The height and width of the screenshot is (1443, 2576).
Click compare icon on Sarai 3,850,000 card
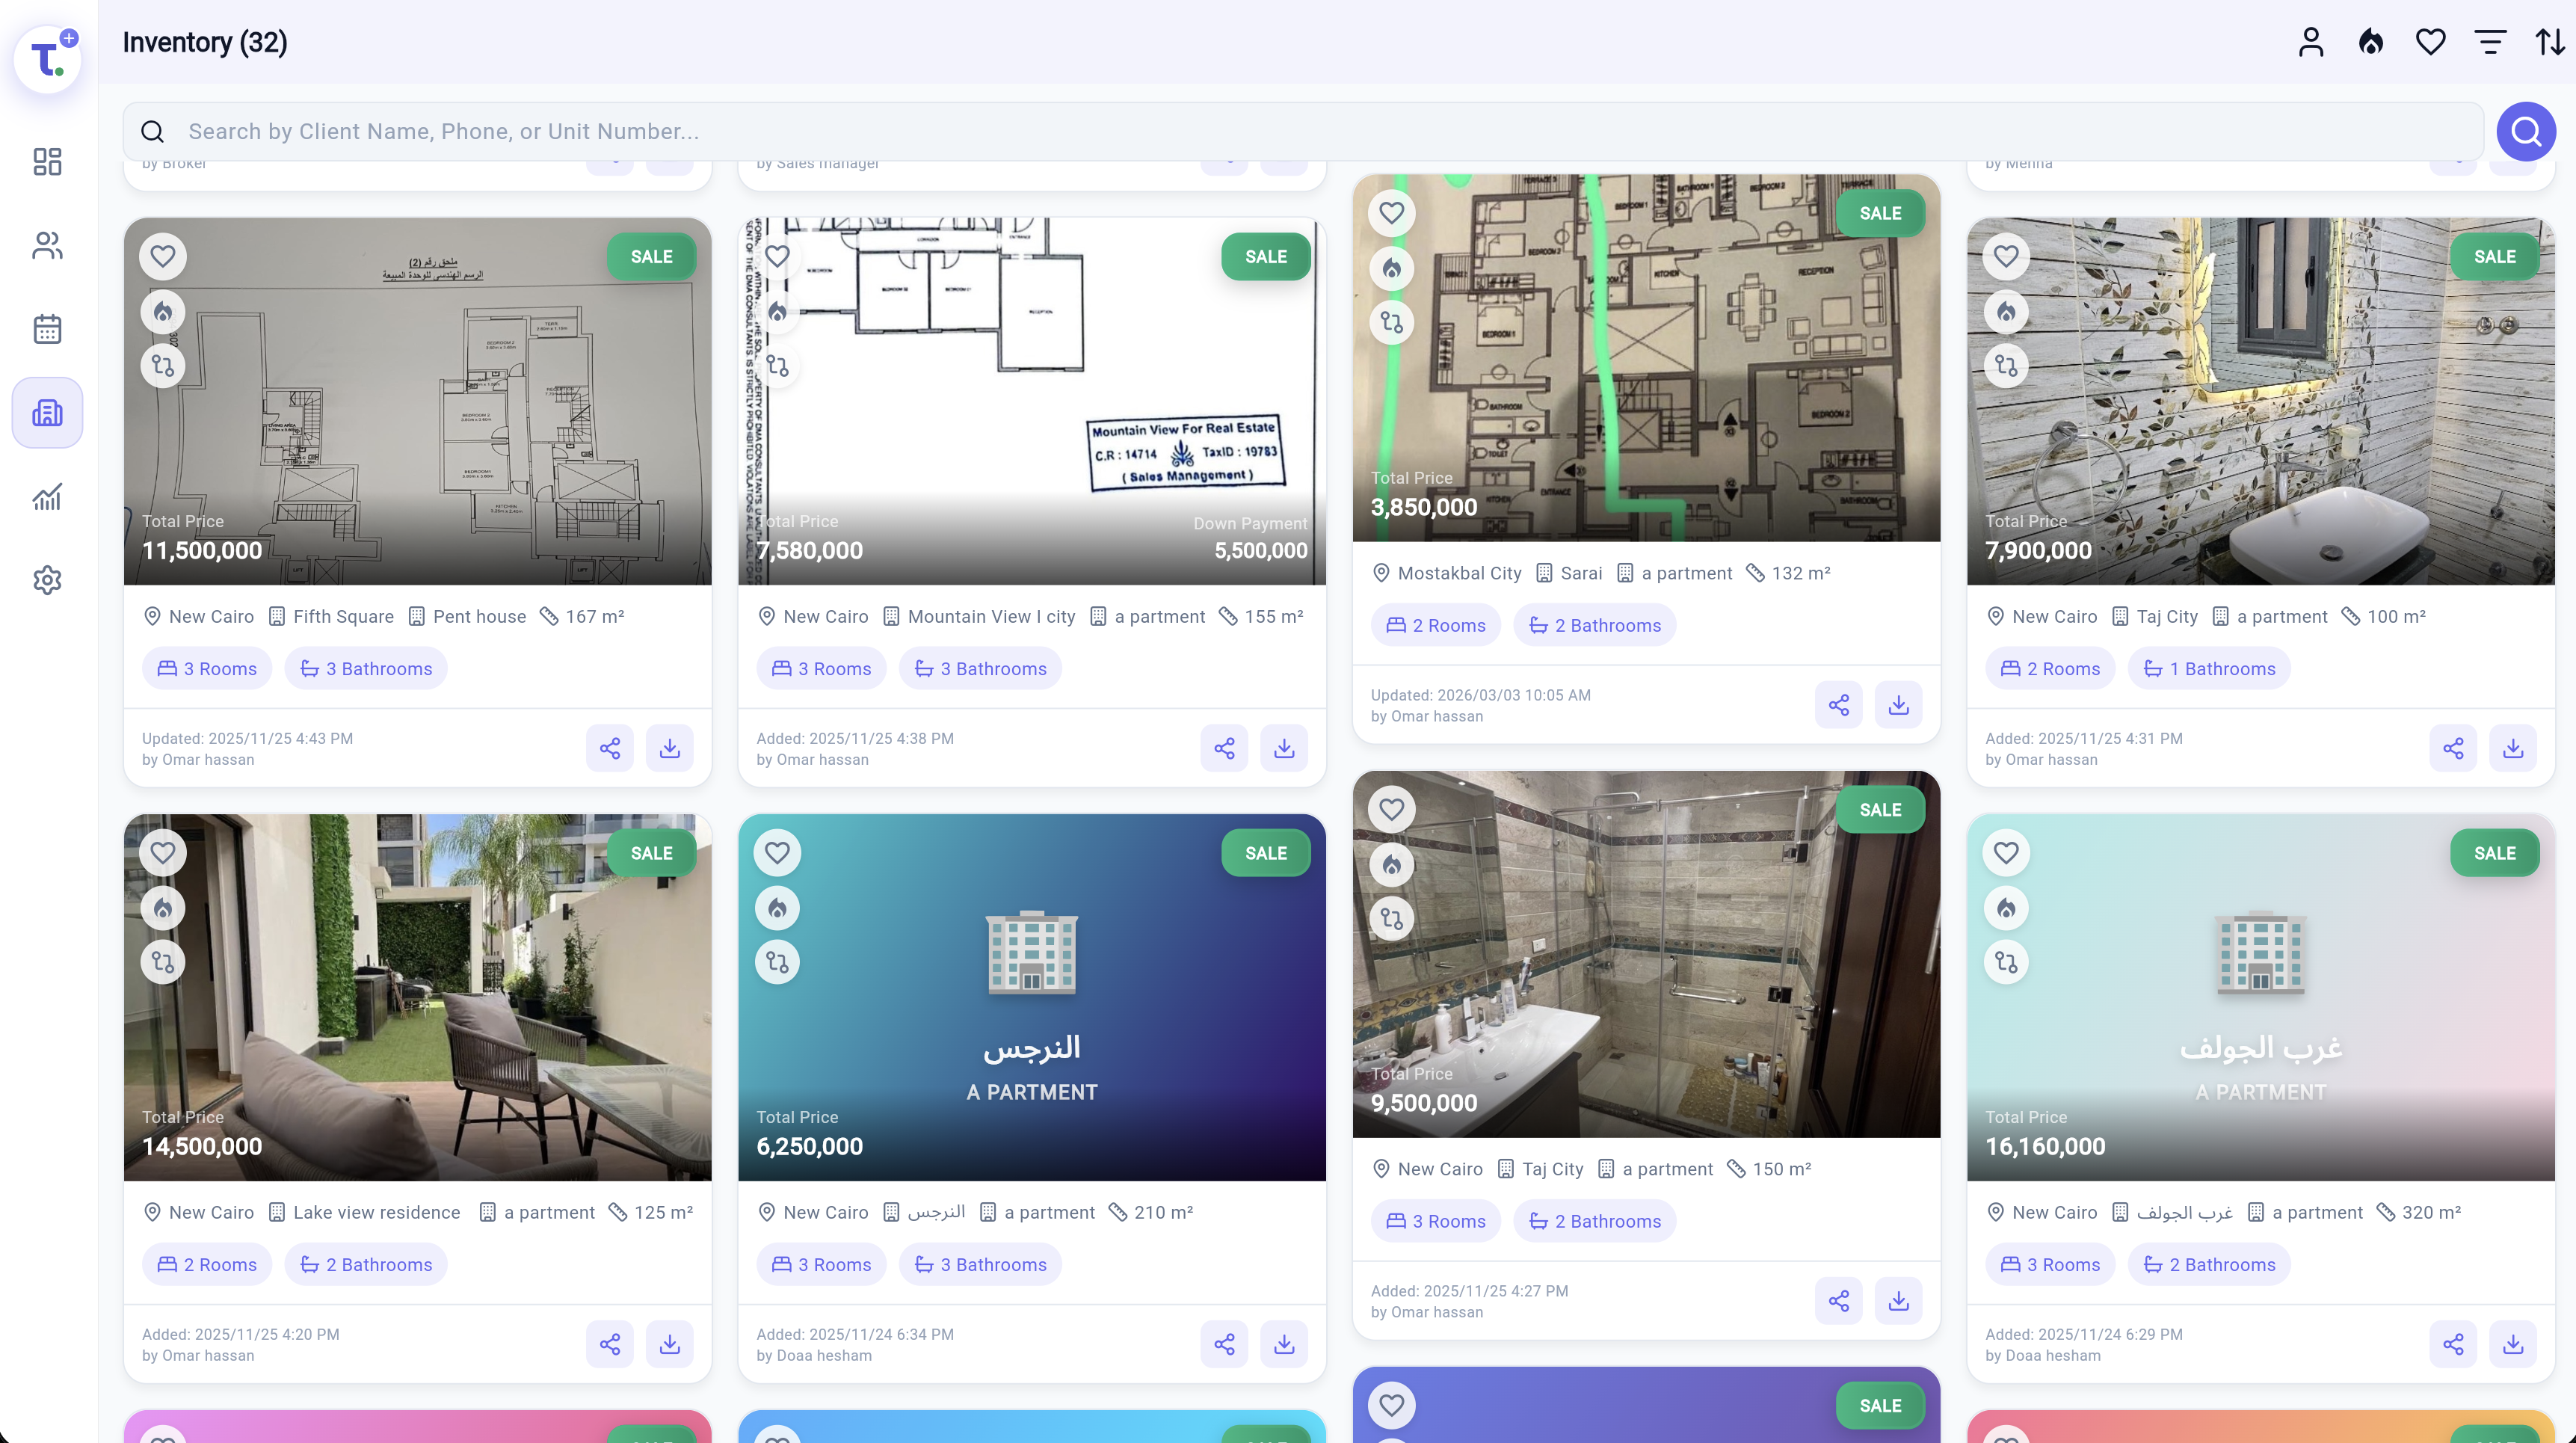(1392, 322)
